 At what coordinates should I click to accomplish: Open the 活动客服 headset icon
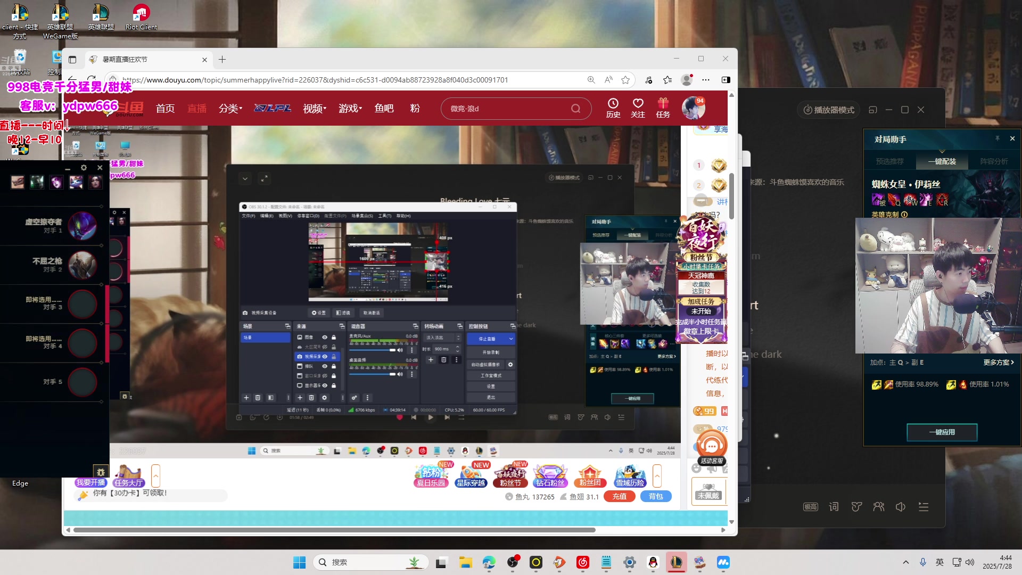[x=712, y=448]
